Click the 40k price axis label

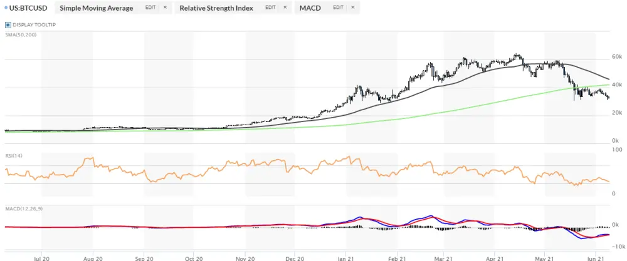tap(617, 85)
